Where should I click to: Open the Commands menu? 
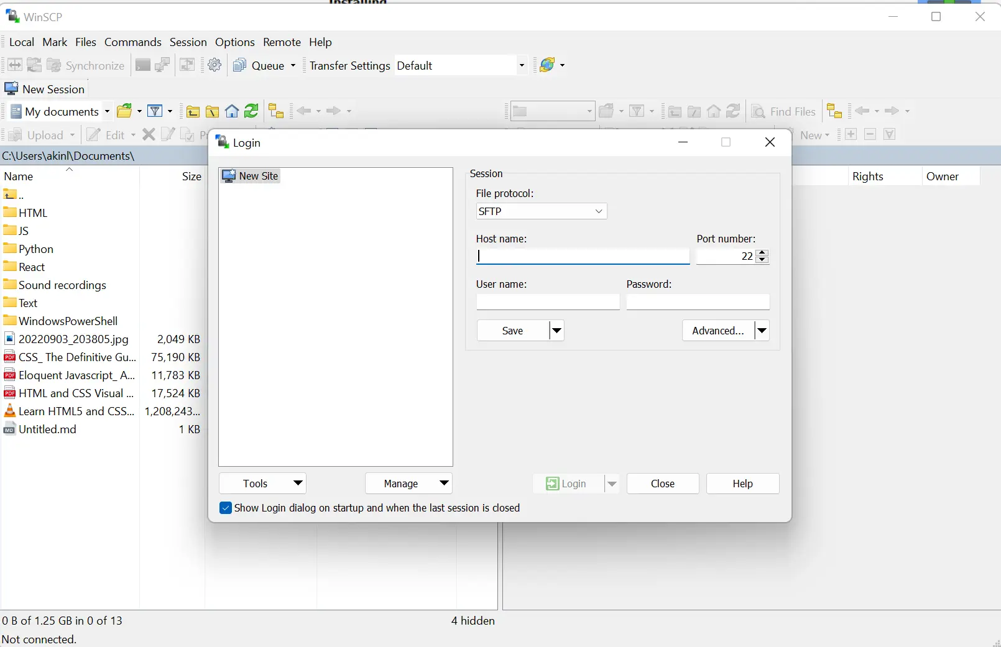coord(133,42)
